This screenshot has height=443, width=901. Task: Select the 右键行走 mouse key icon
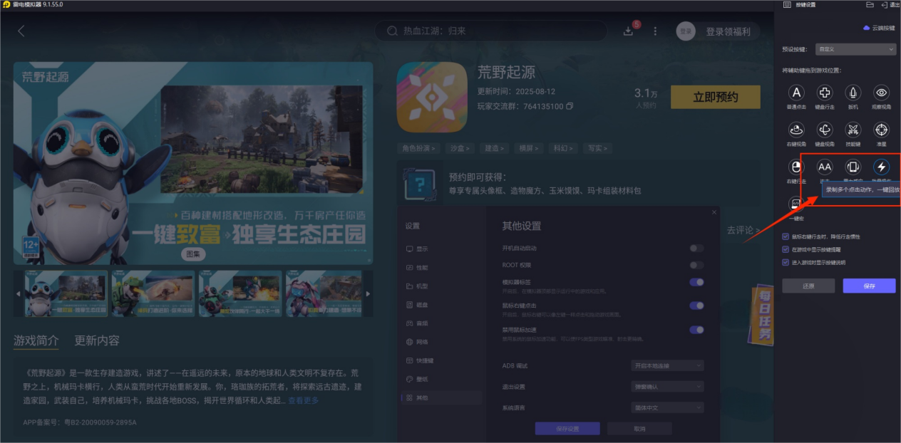(x=796, y=167)
